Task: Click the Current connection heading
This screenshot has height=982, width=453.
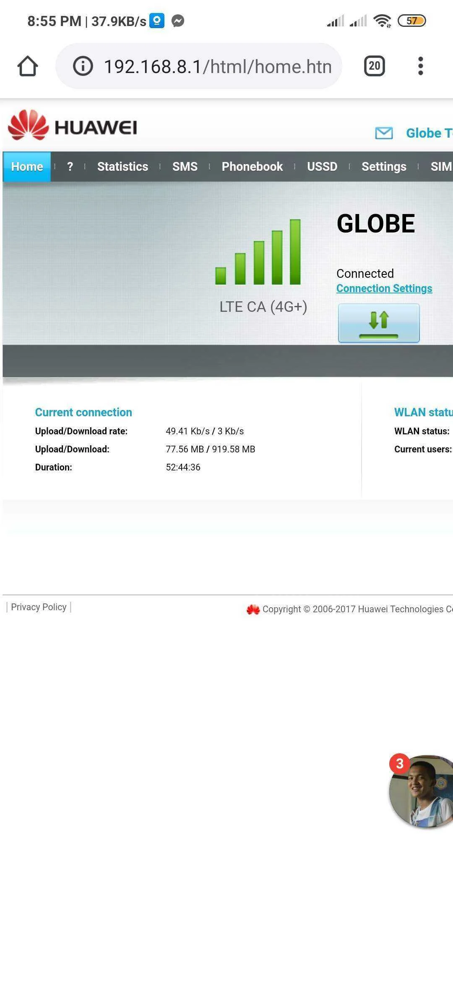Action: point(83,412)
